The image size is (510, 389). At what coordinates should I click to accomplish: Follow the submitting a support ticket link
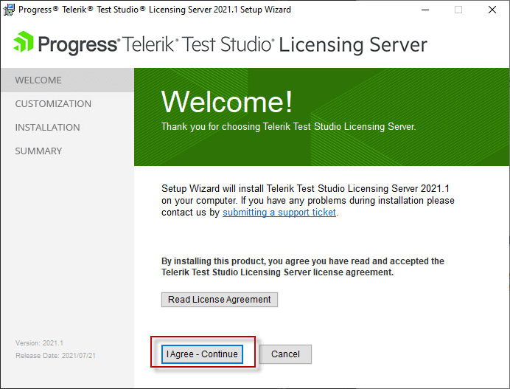pos(279,213)
